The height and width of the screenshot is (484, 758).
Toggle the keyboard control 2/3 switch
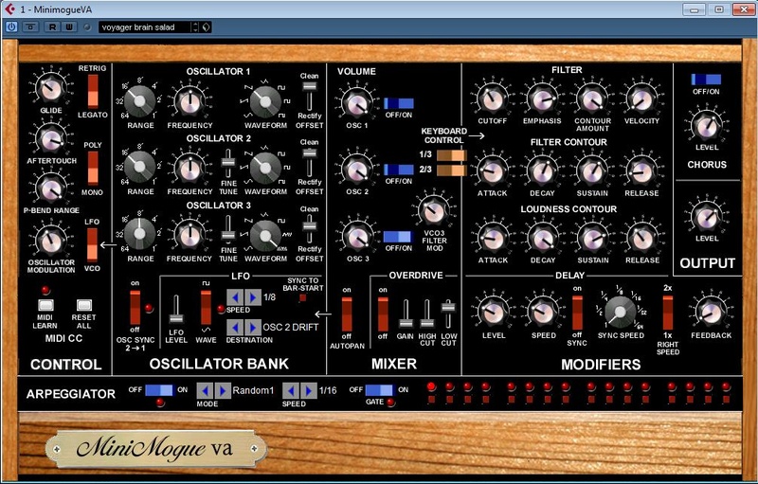pyautogui.click(x=451, y=170)
